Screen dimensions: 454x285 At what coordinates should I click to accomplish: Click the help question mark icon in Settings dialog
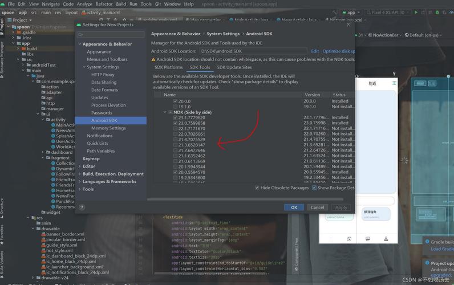[x=82, y=207]
